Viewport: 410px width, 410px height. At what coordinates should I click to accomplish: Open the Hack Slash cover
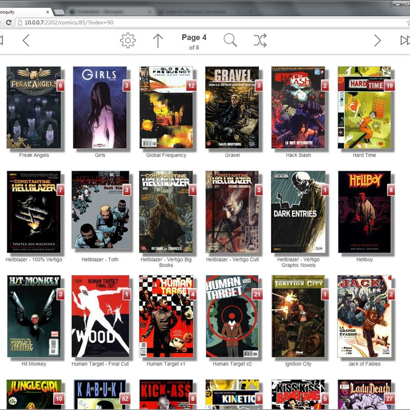(298, 108)
